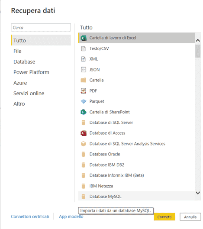Click the Analysis Services cube icon
Screen dimensions: 203x229
coord(84,144)
